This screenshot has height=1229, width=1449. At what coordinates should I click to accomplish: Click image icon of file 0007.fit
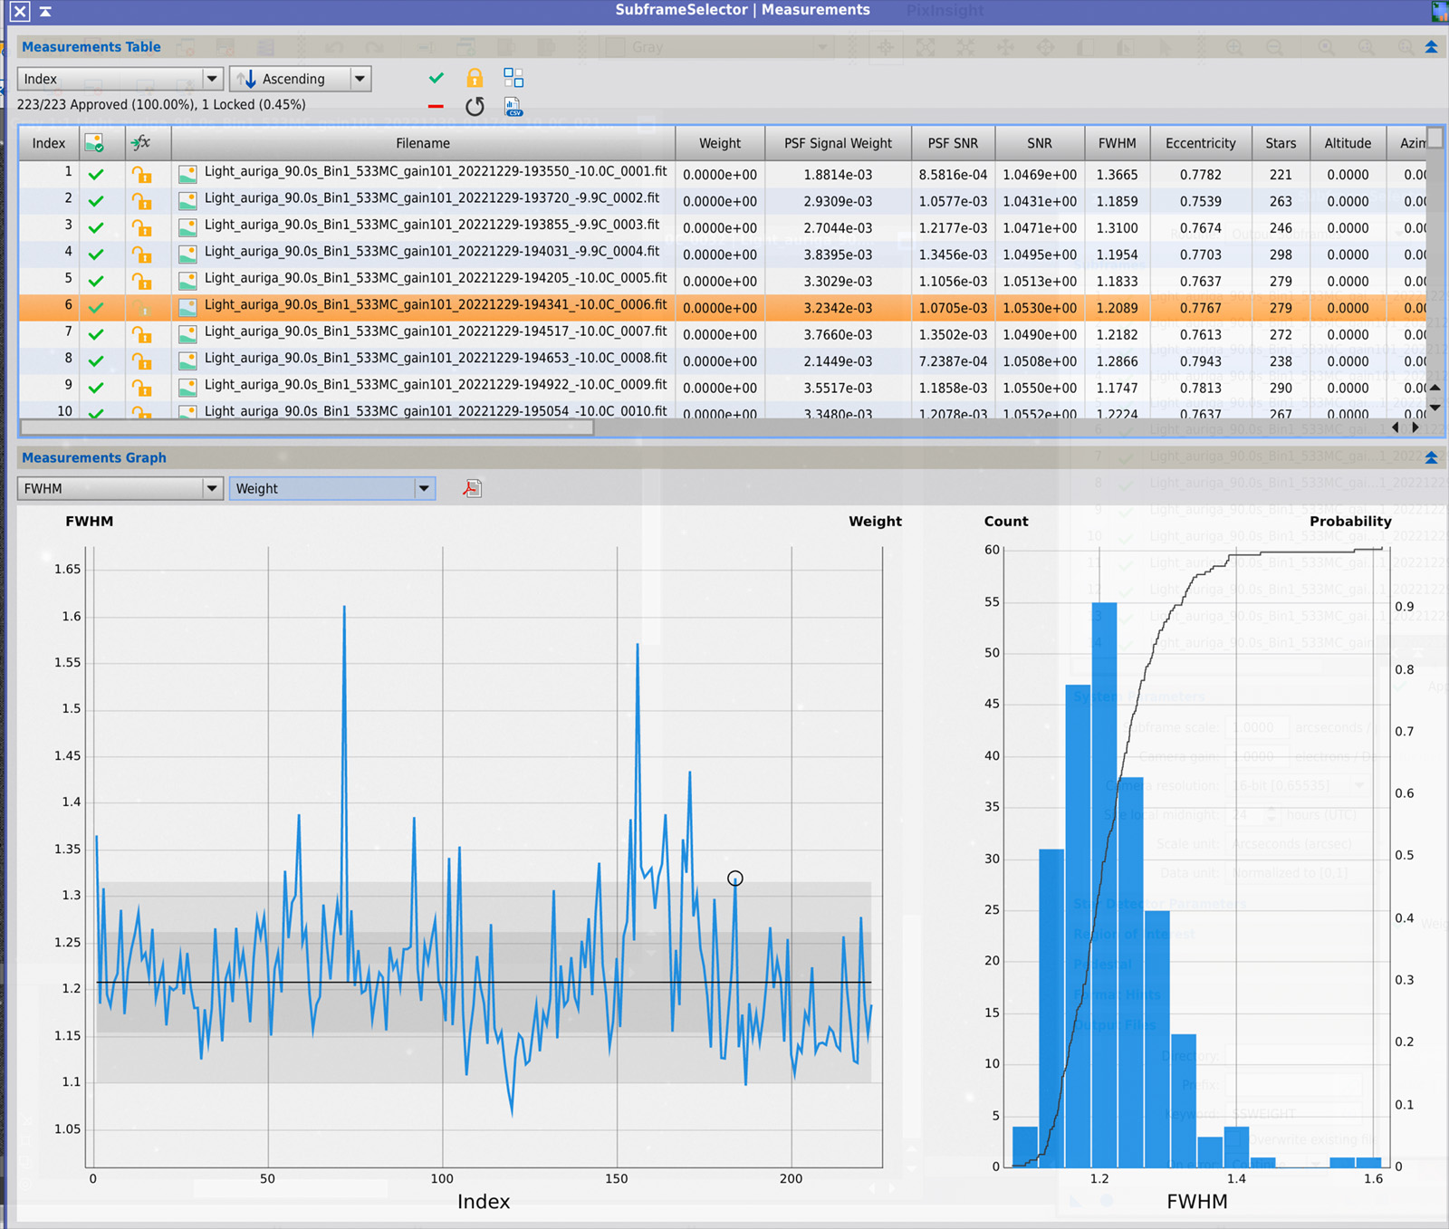(187, 334)
